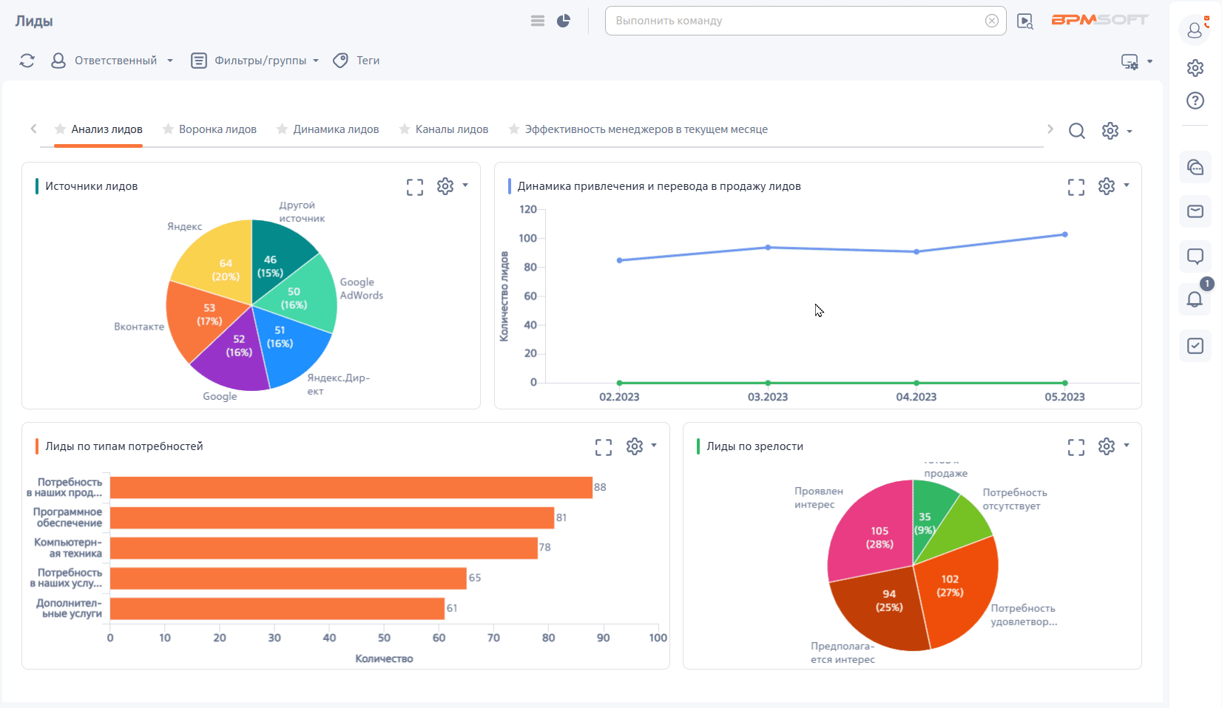Open the tasks checkmark icon in sidebar
Image resolution: width=1222 pixels, height=708 pixels.
(1195, 345)
